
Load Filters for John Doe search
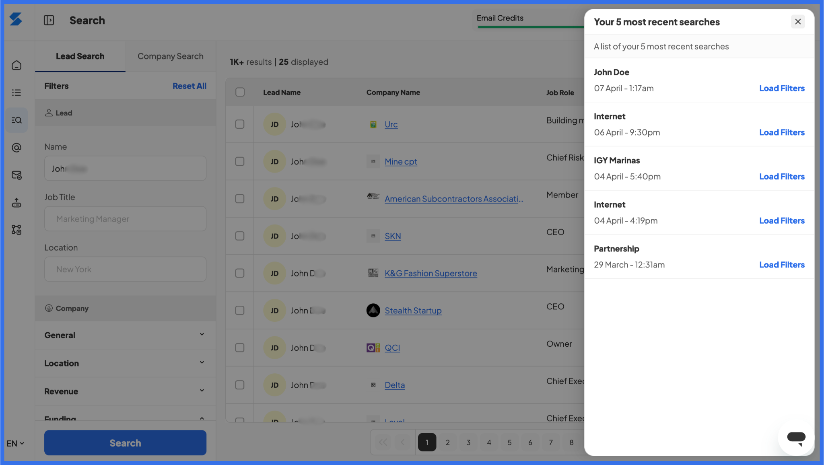[x=782, y=88]
